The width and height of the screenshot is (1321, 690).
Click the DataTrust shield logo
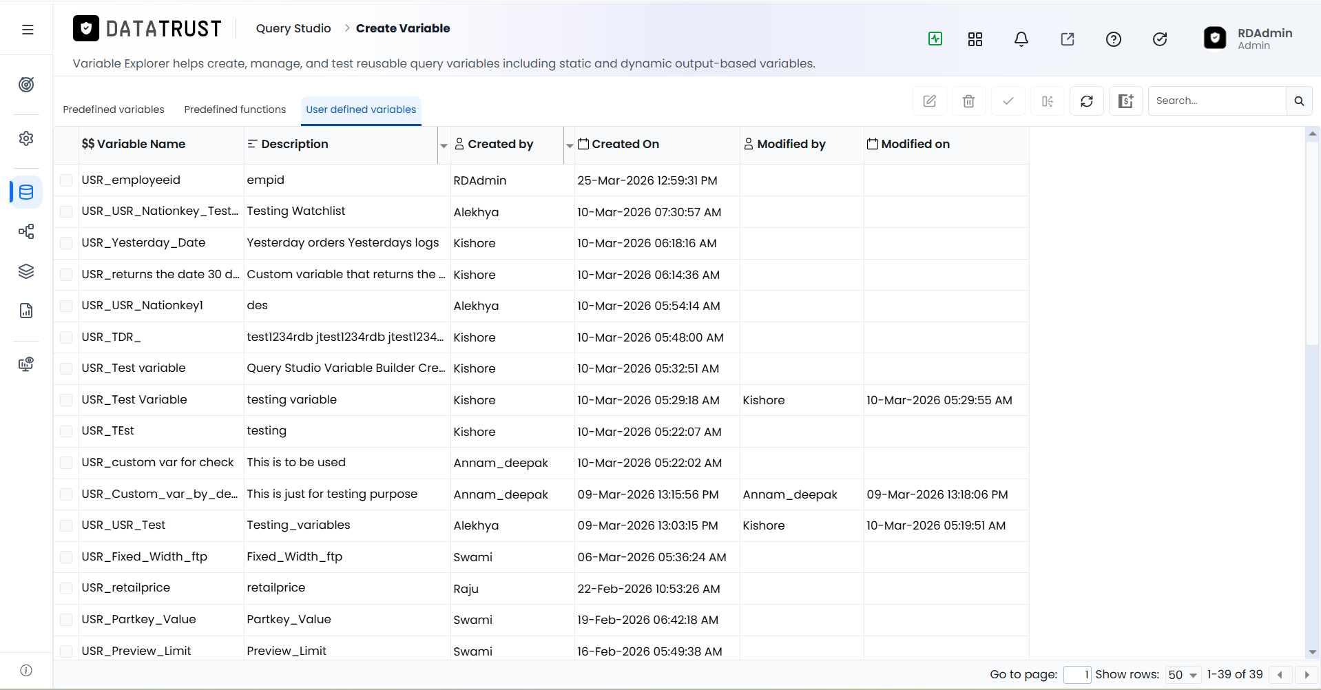86,28
